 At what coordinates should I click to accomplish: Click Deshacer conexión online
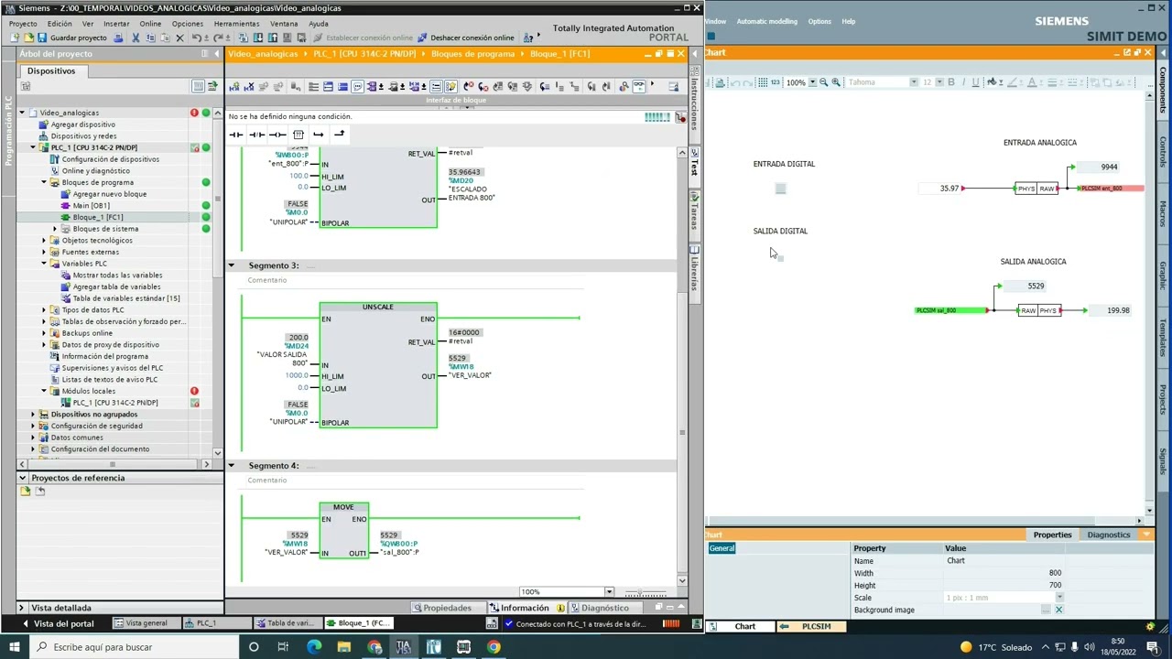point(466,38)
